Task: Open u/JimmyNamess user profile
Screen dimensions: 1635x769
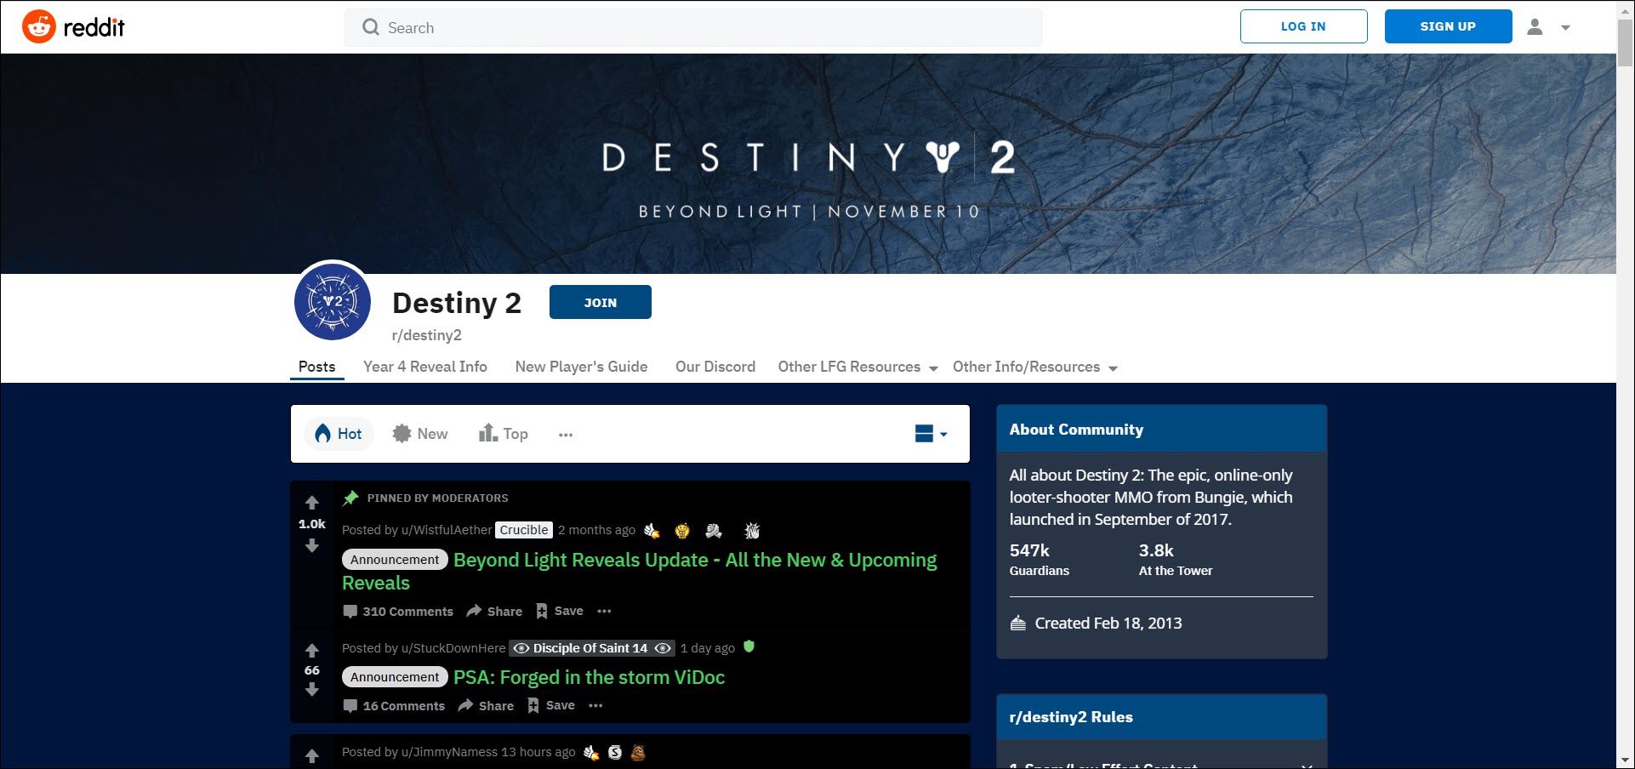Action: tap(449, 752)
